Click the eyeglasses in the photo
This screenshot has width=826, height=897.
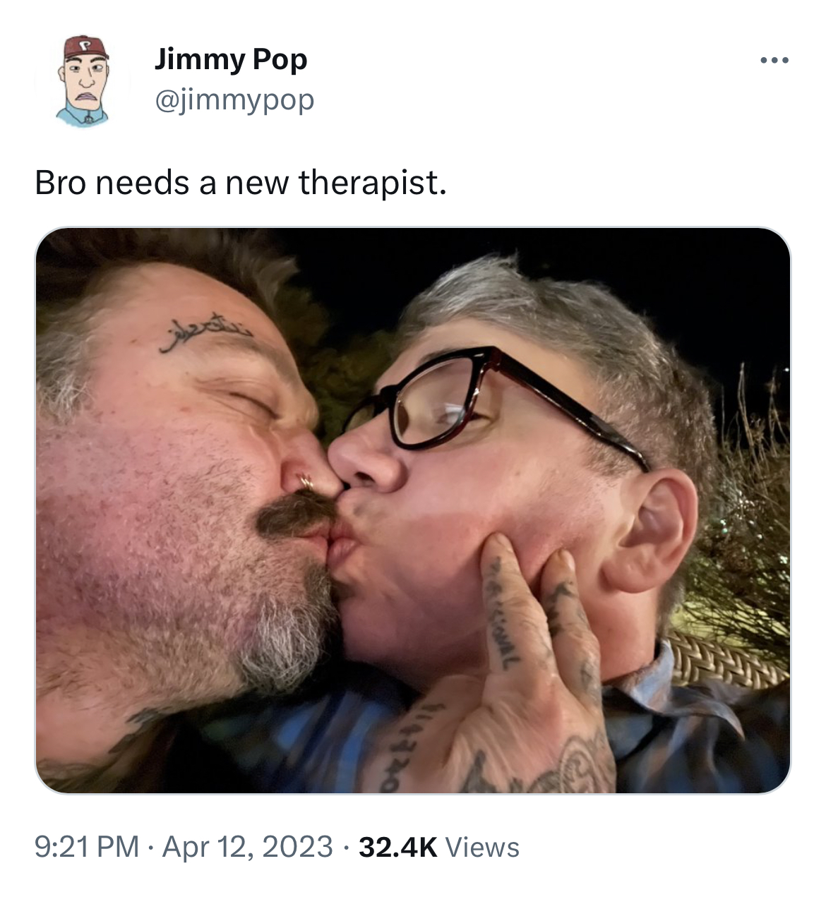(494, 406)
